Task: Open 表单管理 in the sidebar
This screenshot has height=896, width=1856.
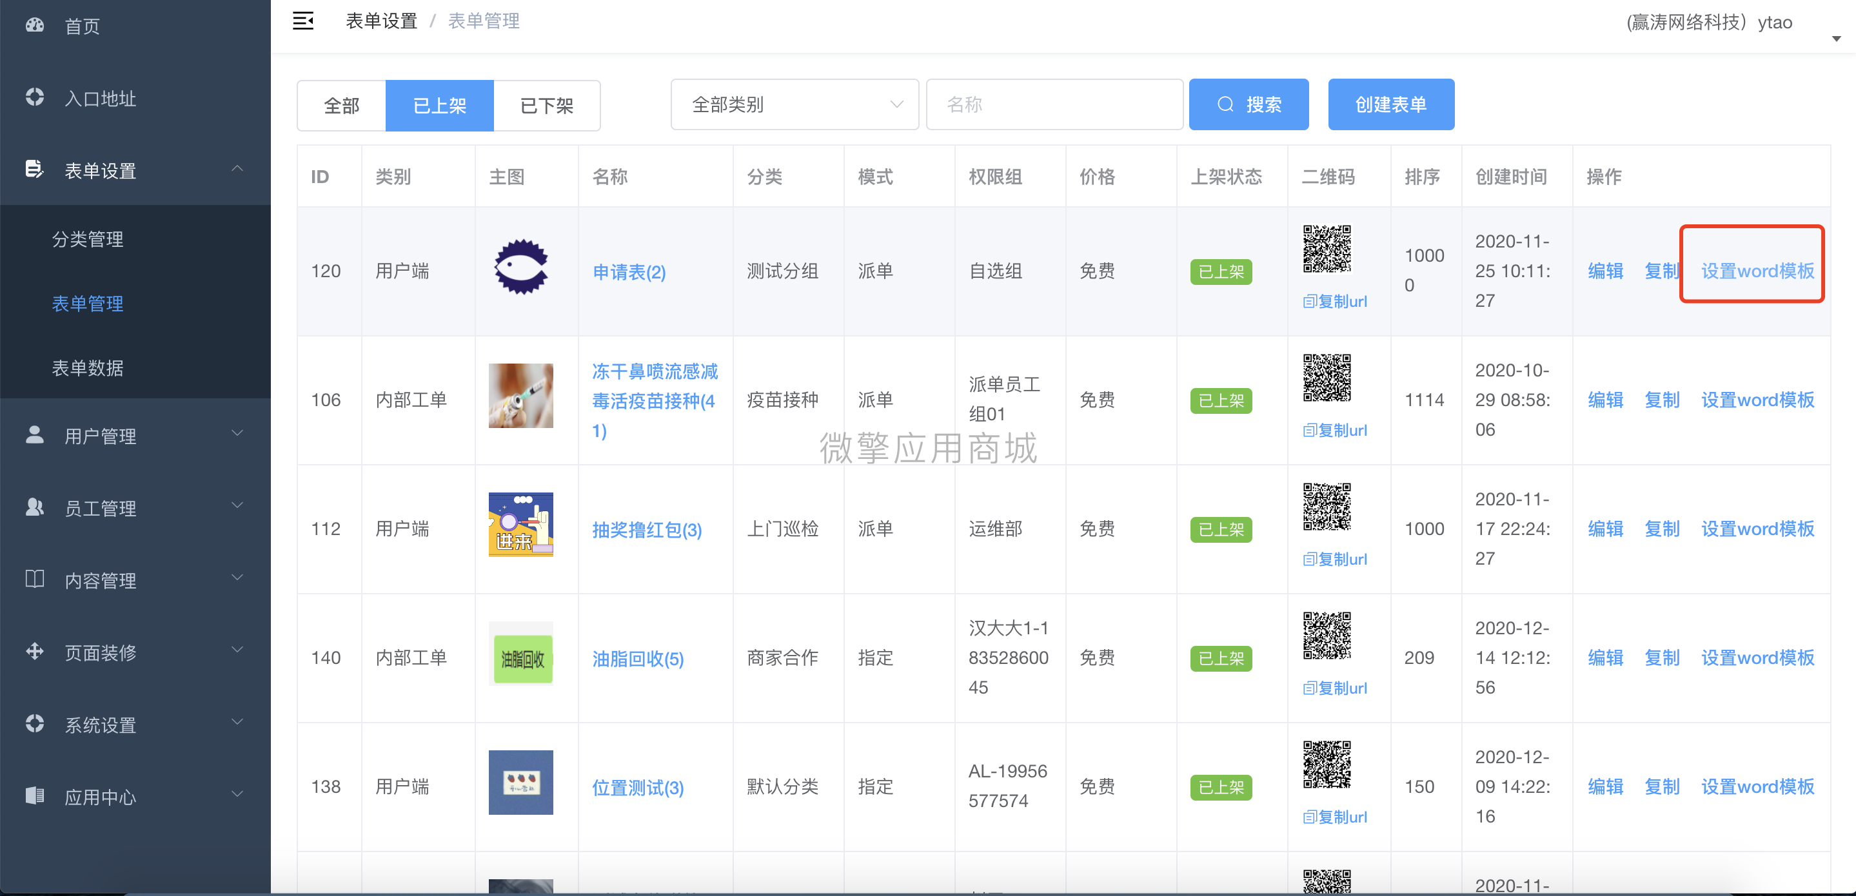Action: (x=87, y=303)
